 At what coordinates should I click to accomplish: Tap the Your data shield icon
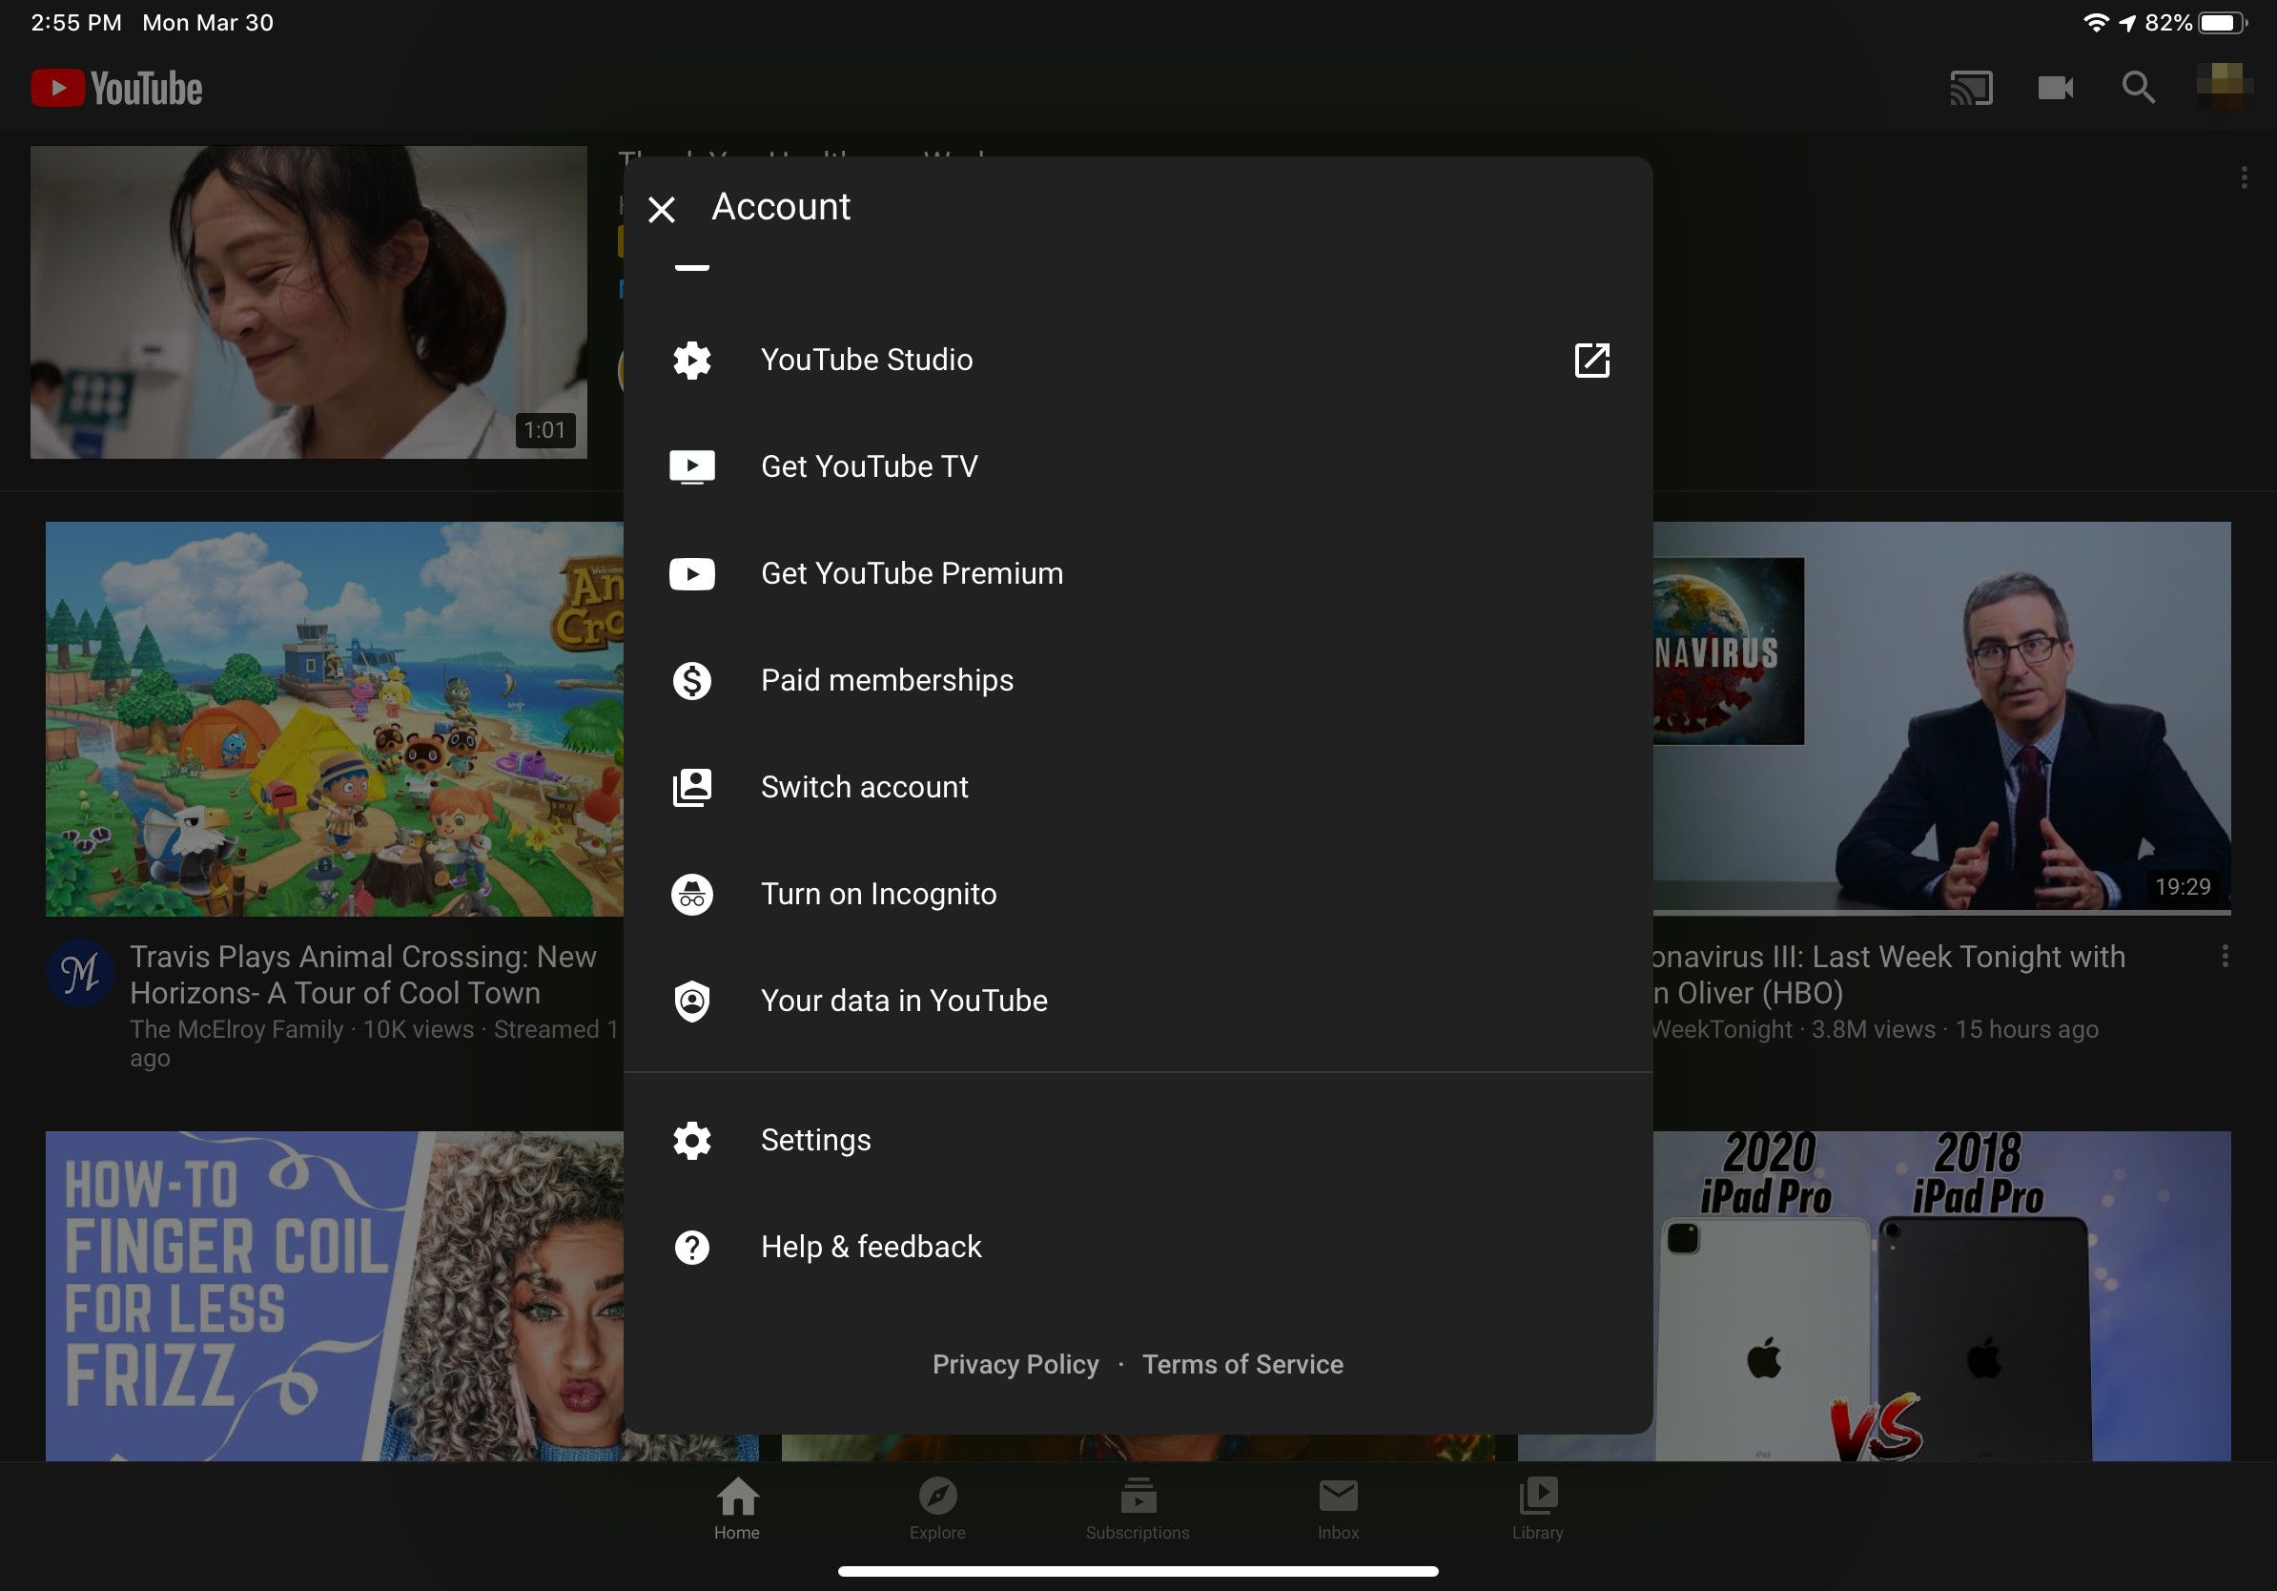[691, 1001]
